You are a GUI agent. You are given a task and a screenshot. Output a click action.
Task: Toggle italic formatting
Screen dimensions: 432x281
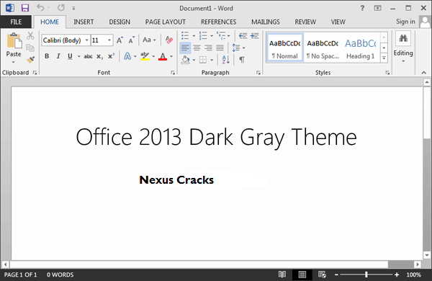[x=58, y=56]
